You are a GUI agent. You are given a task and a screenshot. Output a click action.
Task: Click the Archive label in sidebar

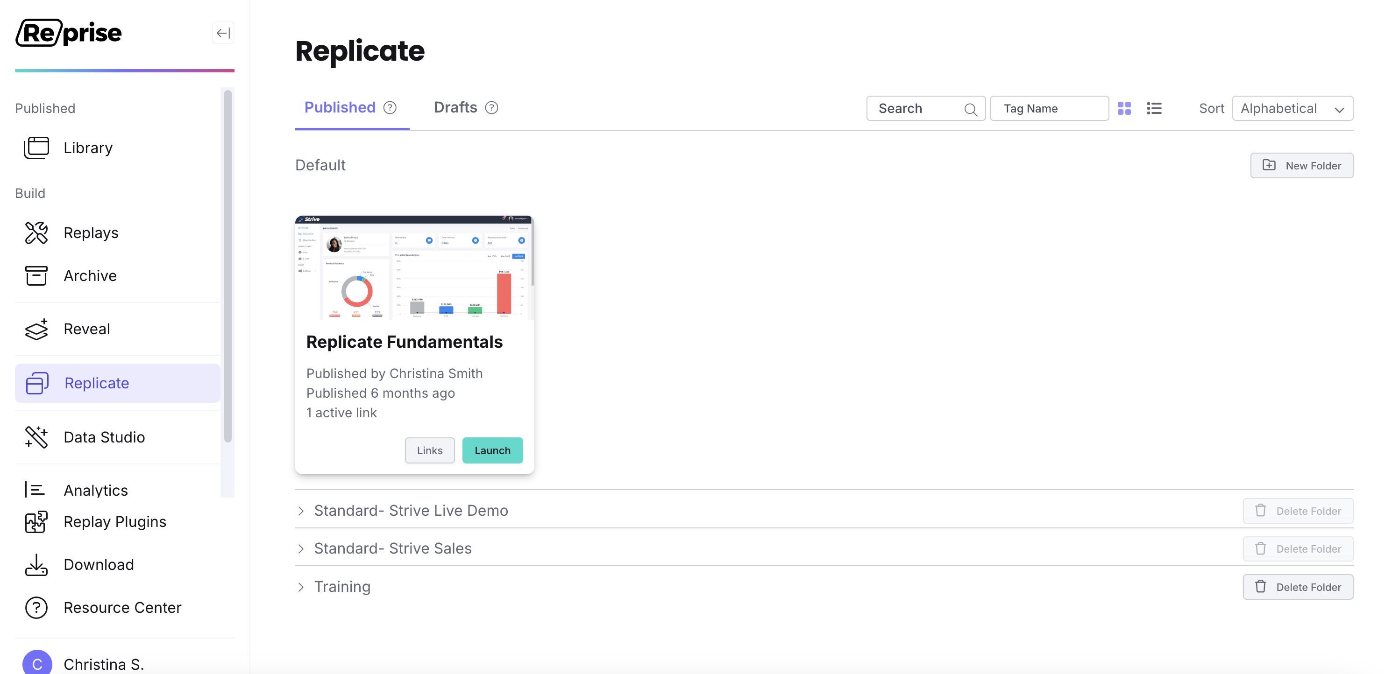pyautogui.click(x=90, y=275)
